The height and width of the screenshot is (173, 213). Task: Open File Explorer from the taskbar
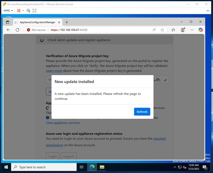click(x=102, y=167)
